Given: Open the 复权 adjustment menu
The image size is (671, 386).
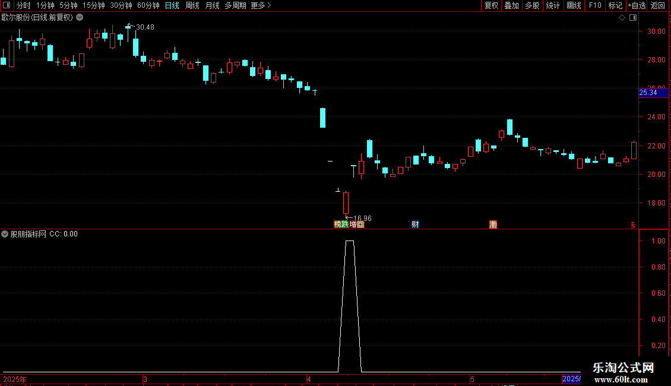Looking at the screenshot, I should click(x=491, y=5).
